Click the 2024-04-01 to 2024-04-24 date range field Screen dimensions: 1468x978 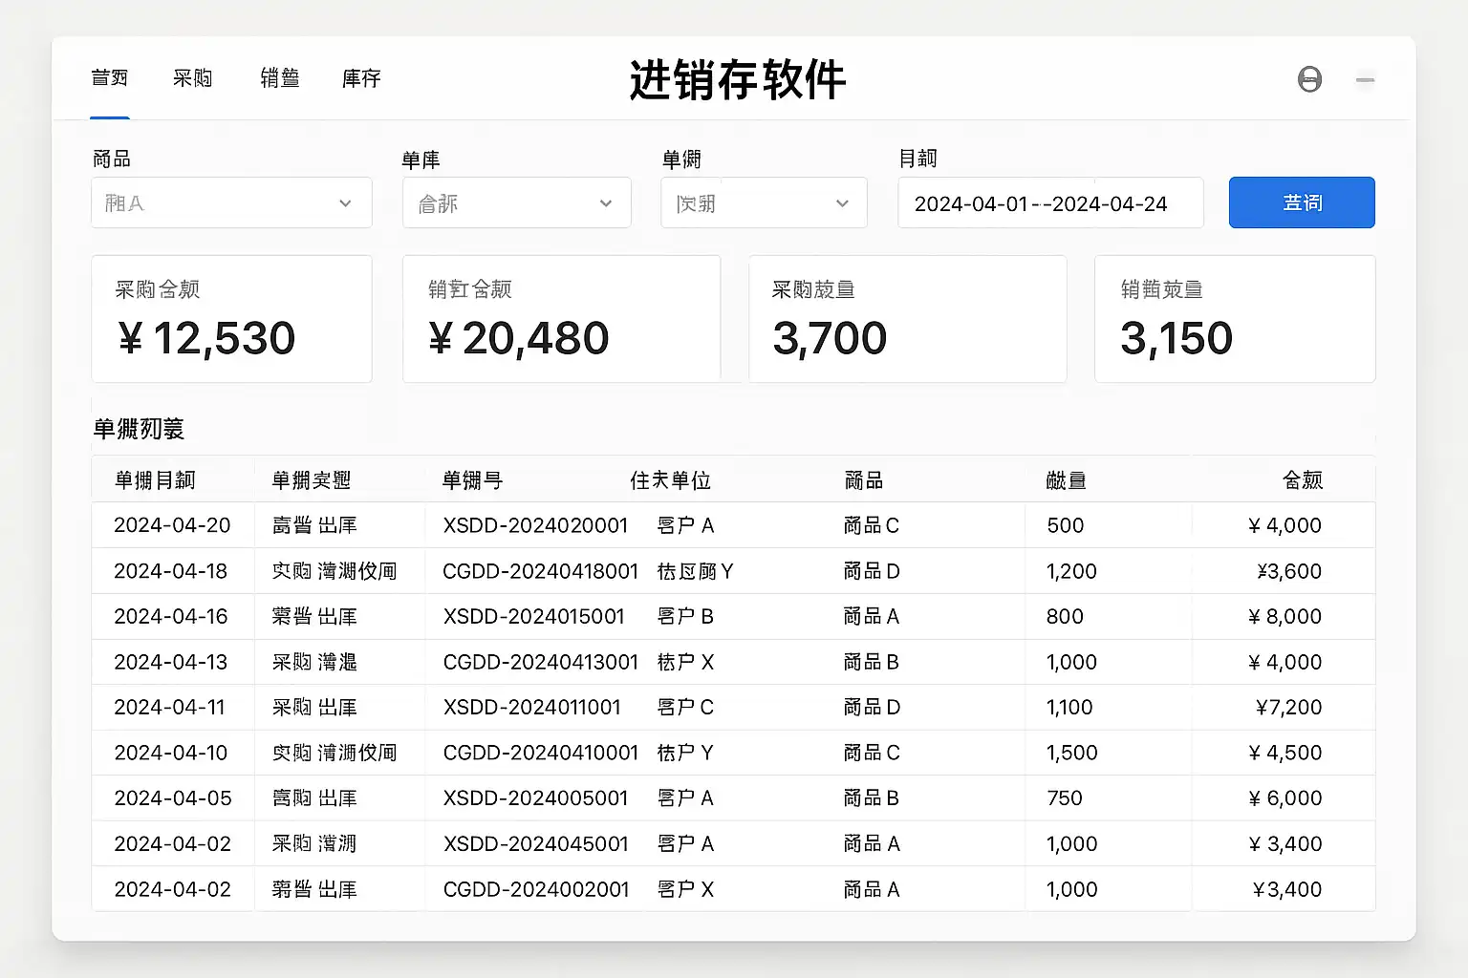coord(1049,203)
